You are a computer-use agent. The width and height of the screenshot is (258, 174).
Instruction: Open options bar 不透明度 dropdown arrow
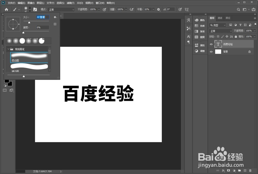click(99, 9)
